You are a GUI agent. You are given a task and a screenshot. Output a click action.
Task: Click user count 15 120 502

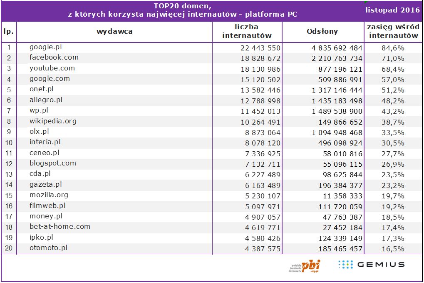click(260, 80)
